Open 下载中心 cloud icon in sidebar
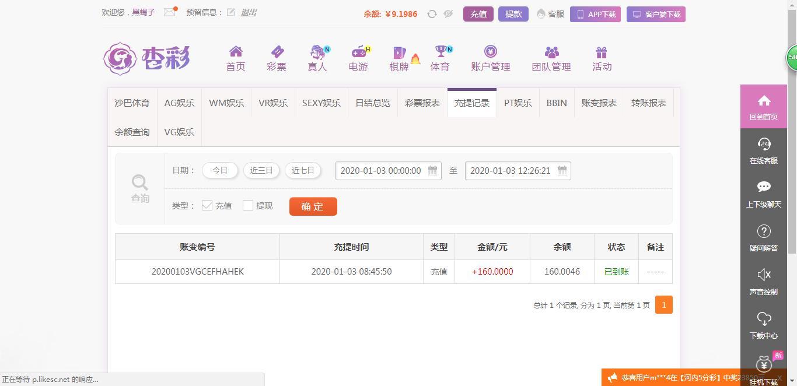The height and width of the screenshot is (386, 797). point(764,325)
